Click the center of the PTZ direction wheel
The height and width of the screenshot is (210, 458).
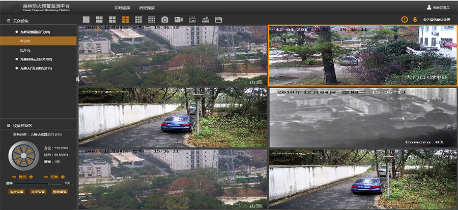coord(23,154)
